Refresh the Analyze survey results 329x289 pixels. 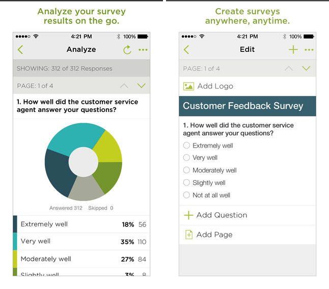127,50
